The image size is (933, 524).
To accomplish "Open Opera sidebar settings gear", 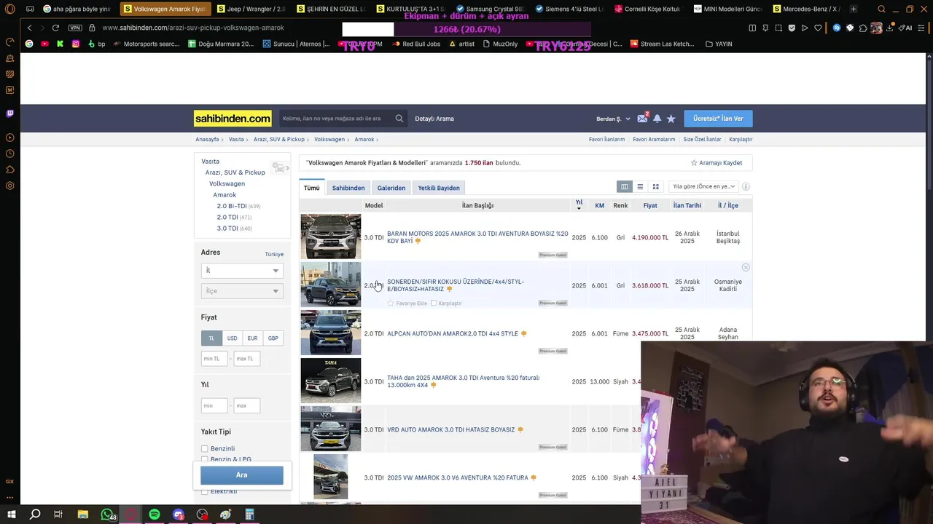I will point(9,186).
